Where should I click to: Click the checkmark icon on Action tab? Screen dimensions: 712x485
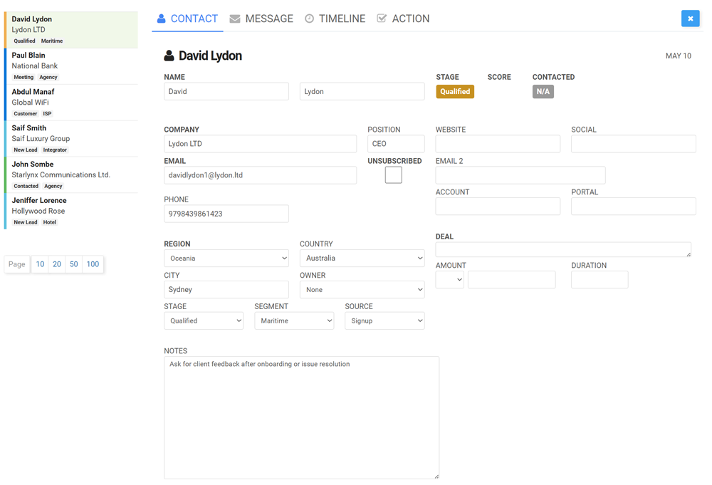(382, 19)
